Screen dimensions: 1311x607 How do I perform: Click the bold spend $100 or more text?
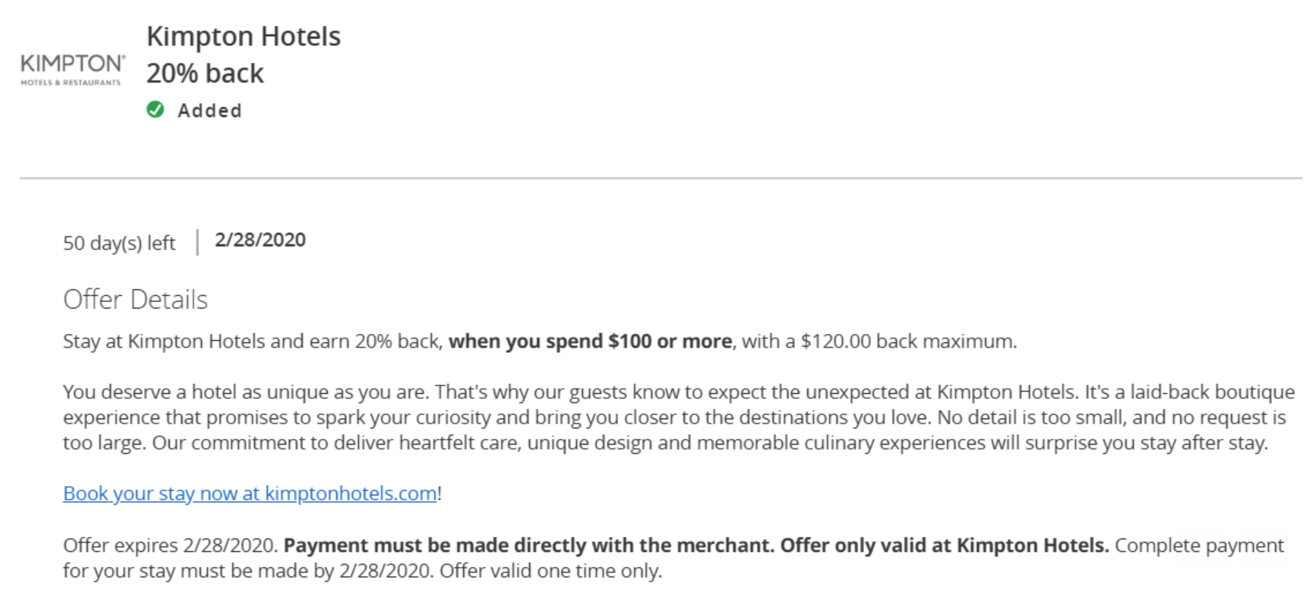591,342
